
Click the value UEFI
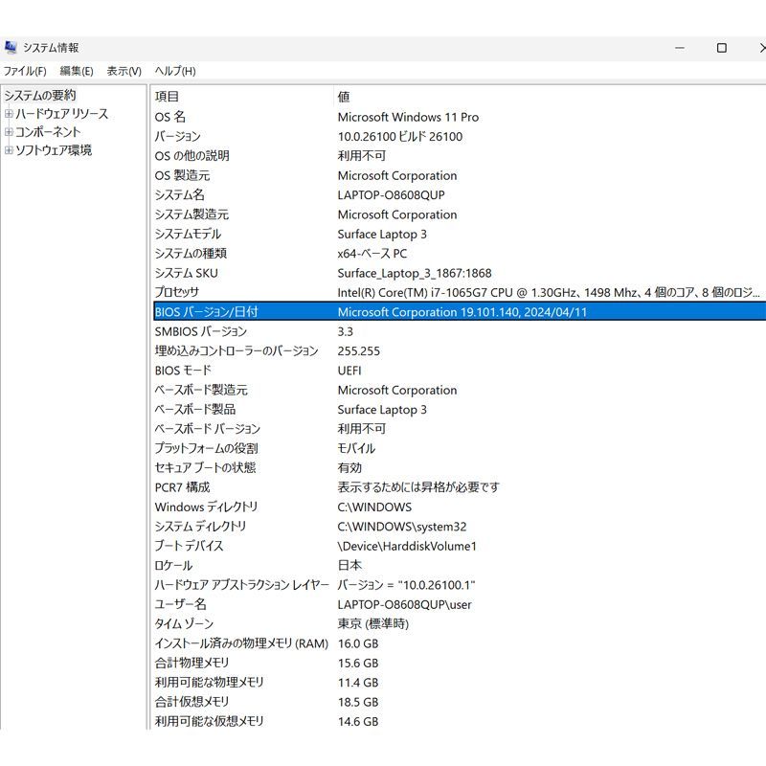click(349, 371)
